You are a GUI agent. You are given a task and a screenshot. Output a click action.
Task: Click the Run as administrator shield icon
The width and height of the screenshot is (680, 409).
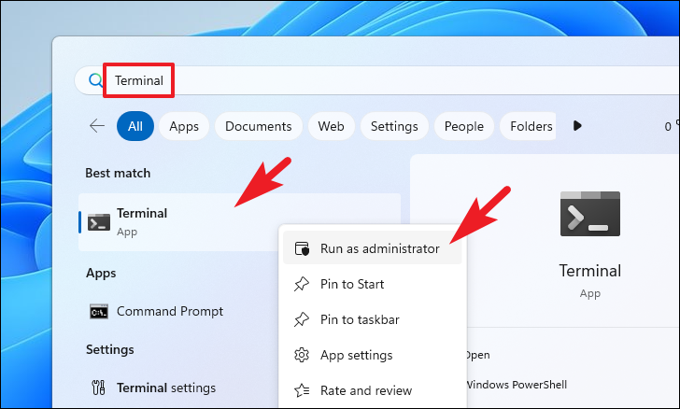tap(302, 248)
